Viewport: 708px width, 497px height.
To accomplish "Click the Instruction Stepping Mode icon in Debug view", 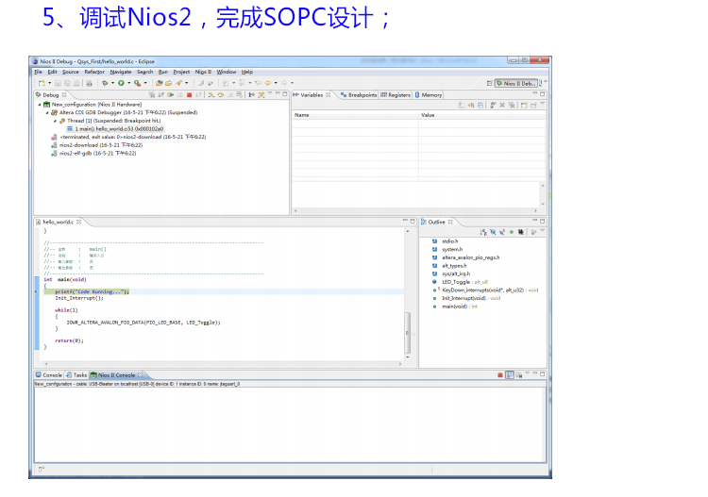I will coord(251,94).
